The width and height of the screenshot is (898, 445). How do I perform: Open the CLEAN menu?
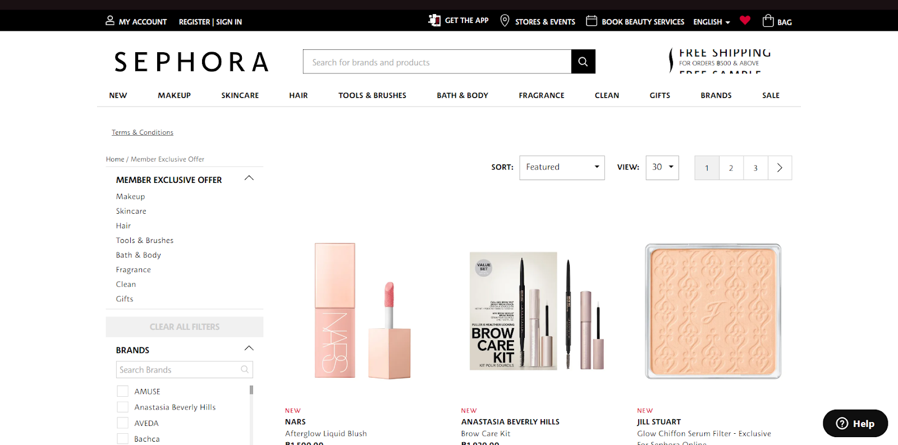coord(607,95)
